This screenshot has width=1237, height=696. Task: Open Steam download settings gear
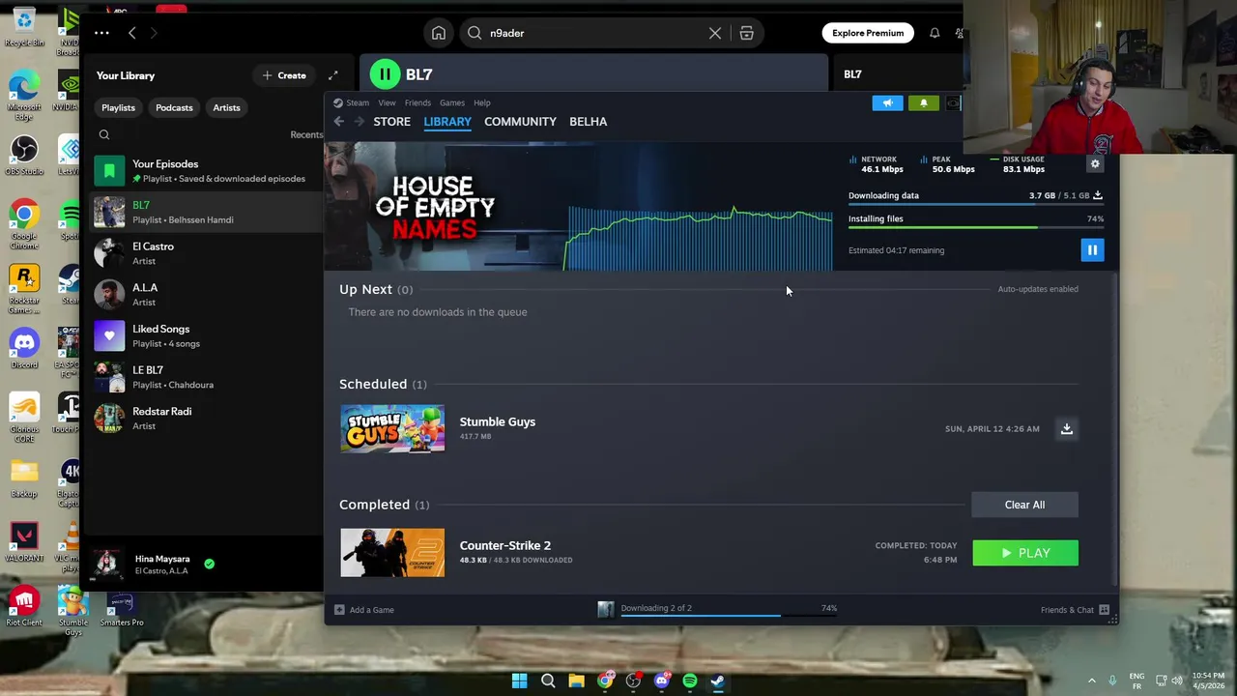click(1095, 164)
